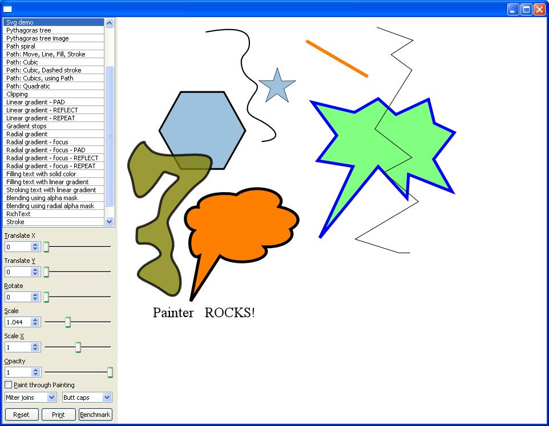Click the Opacity spinner up arrow
This screenshot has height=426, width=549.
click(35, 370)
